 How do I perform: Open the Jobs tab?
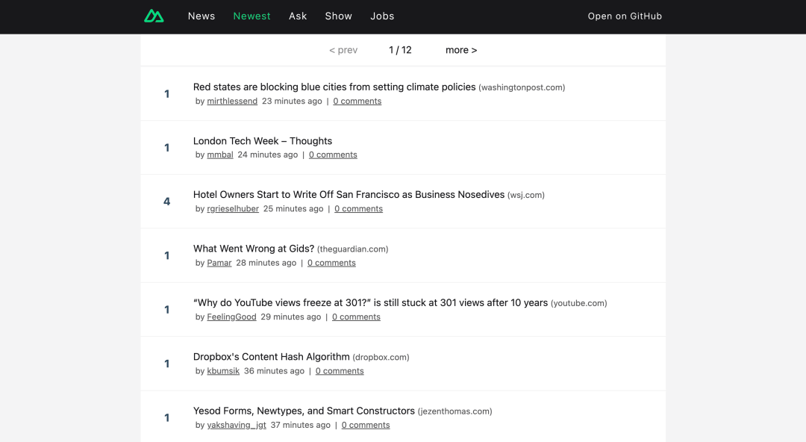tap(382, 16)
